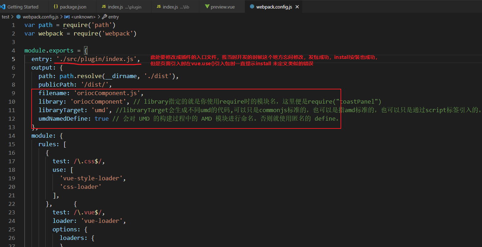Close the webpack.config.js tab

(297, 7)
